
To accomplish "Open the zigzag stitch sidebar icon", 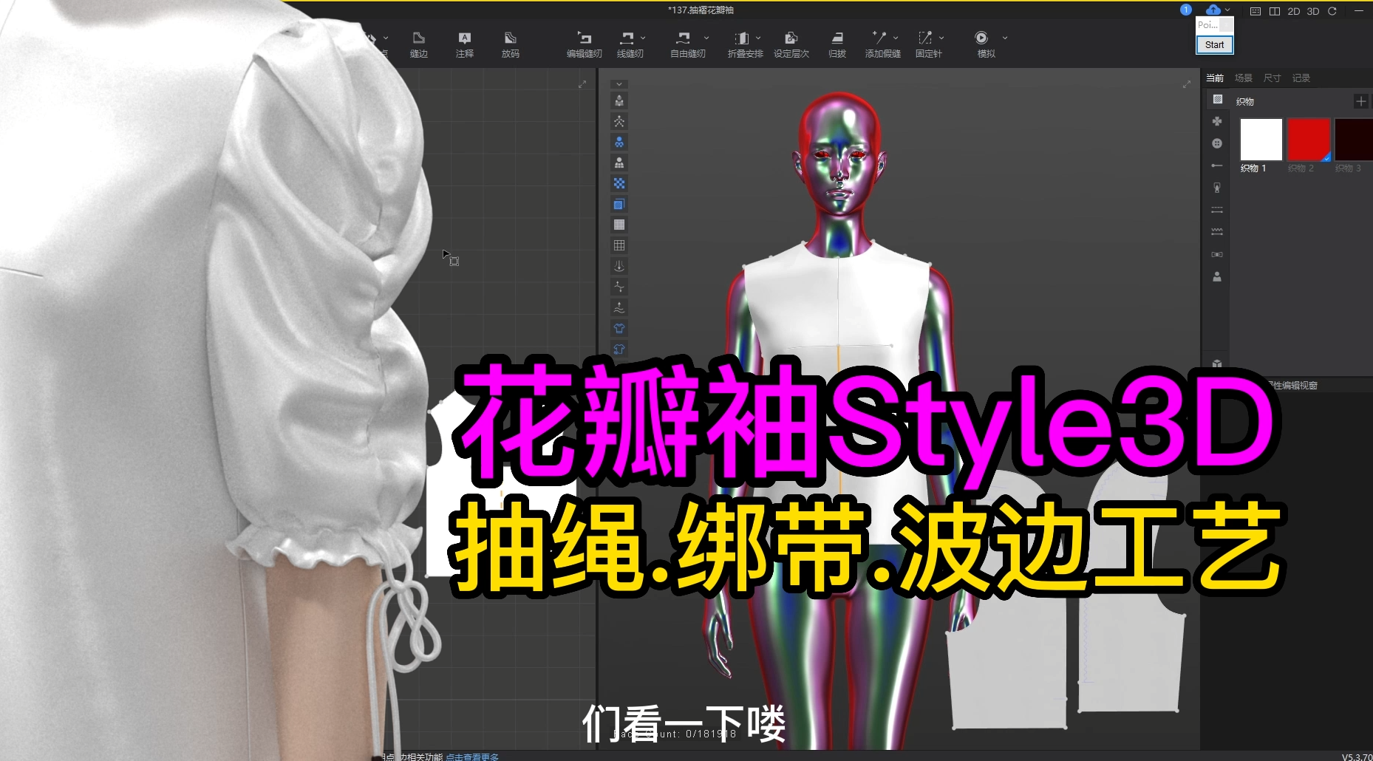I will (x=1217, y=232).
